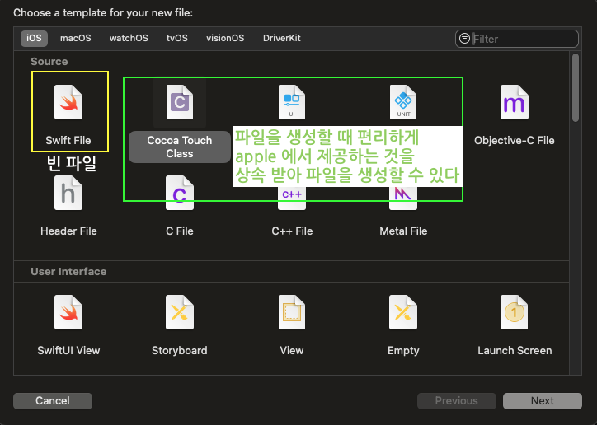The height and width of the screenshot is (425, 597).
Task: Select the UI Test Case template icon
Action: pyautogui.click(x=292, y=102)
